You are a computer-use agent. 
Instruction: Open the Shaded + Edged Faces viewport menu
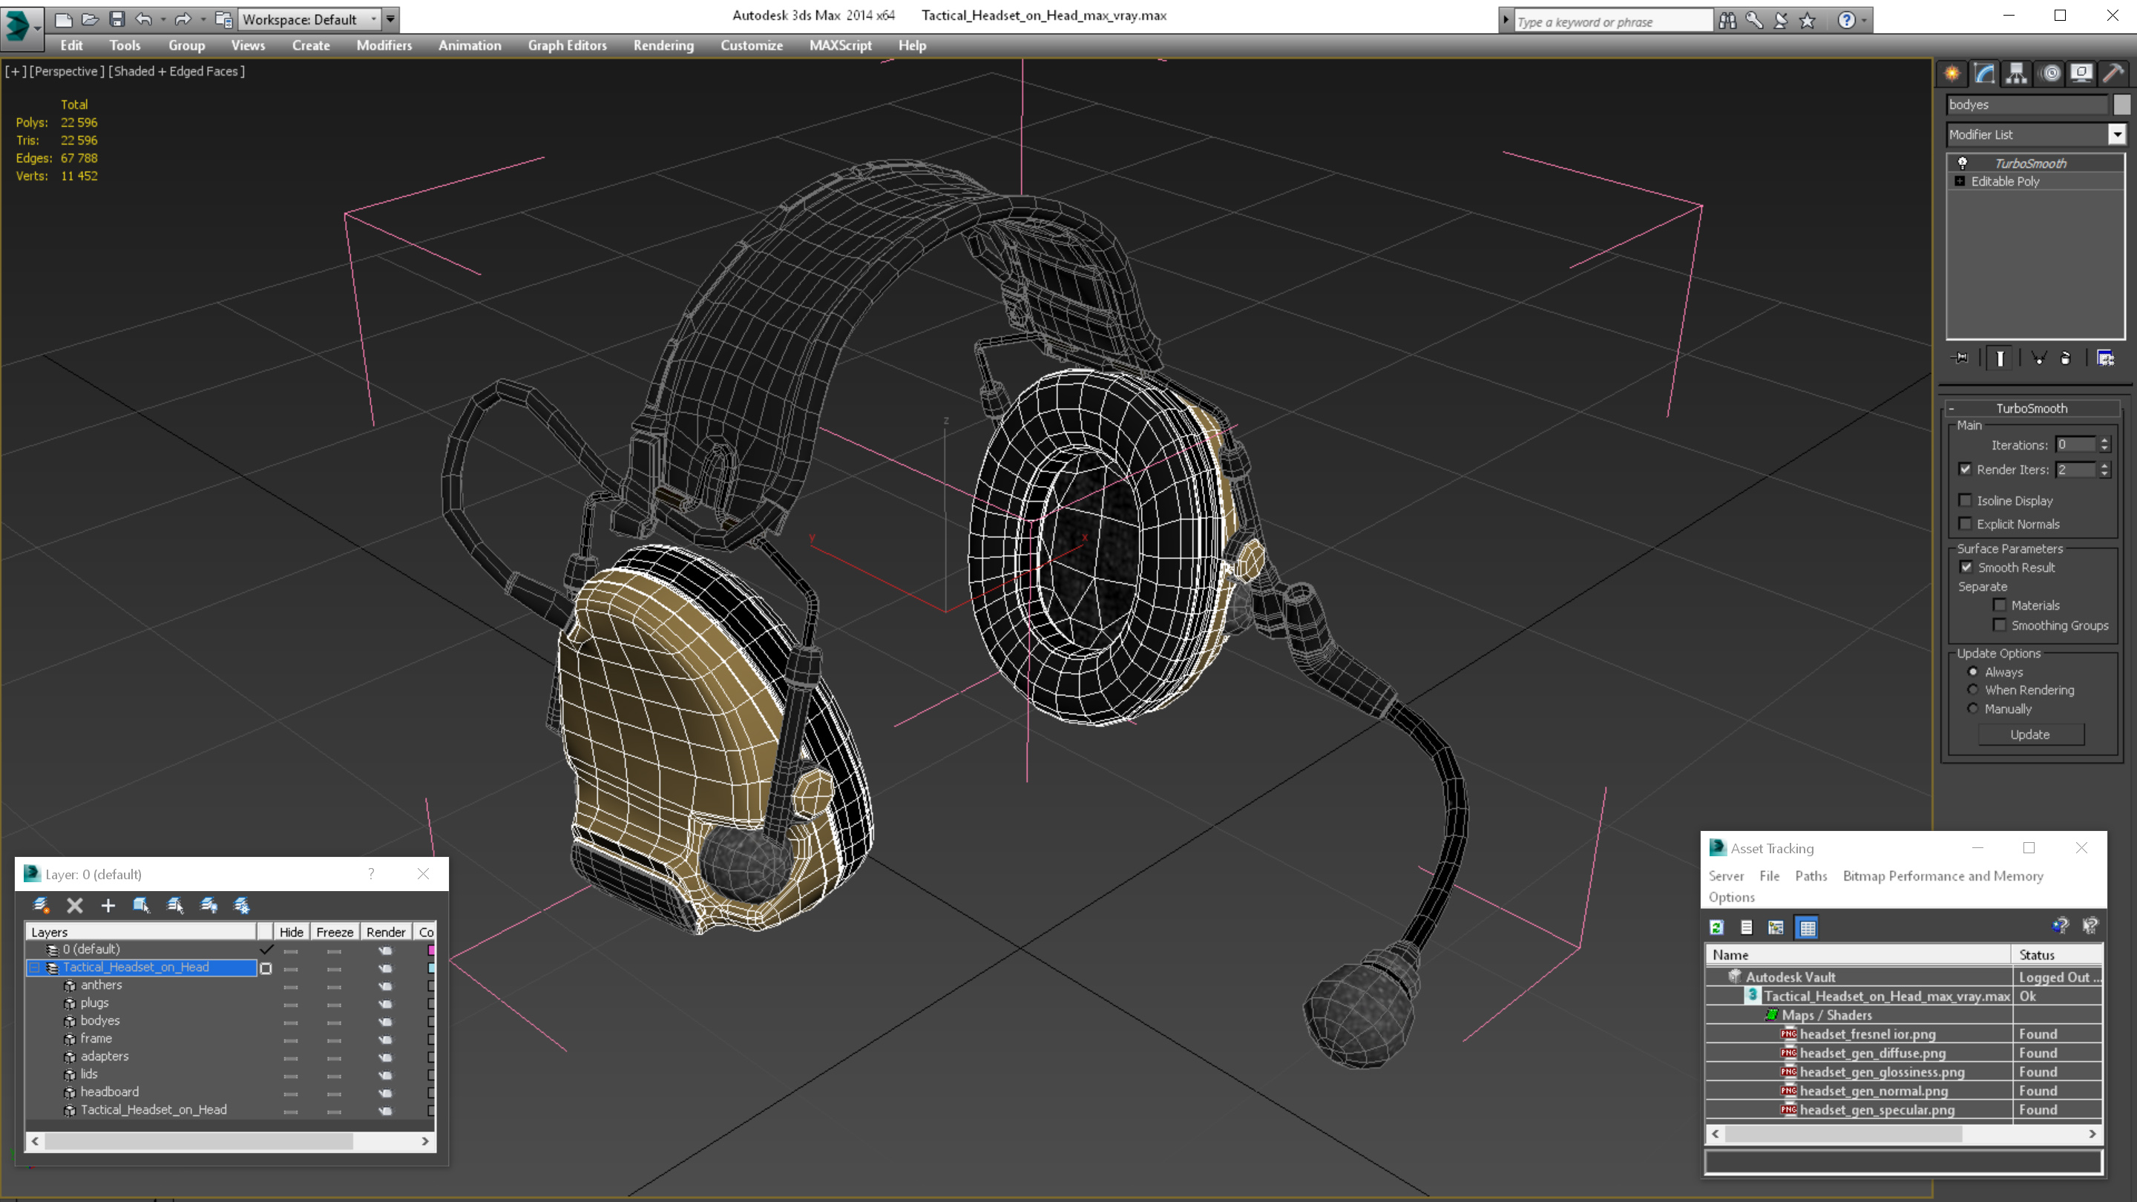click(x=177, y=71)
